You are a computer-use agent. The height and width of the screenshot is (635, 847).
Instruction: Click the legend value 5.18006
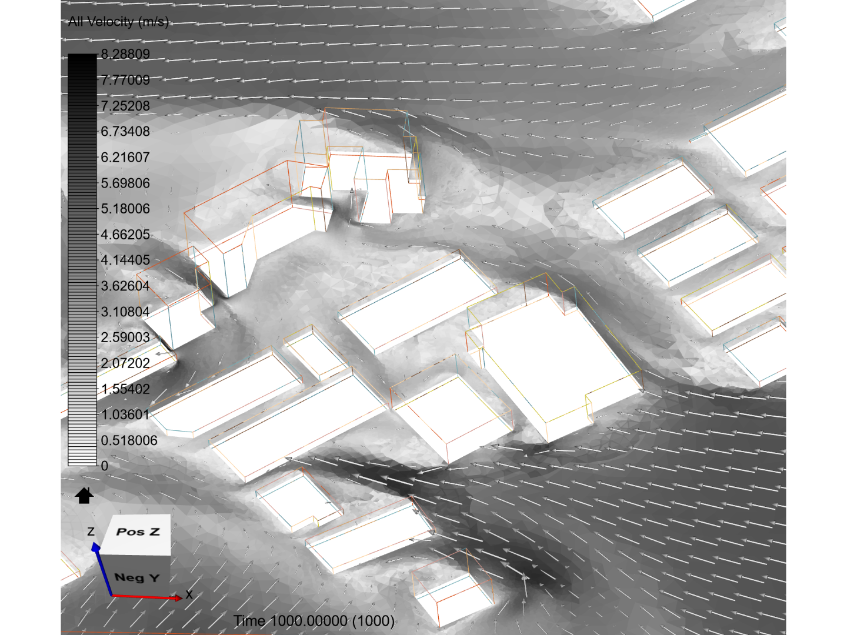tap(125, 209)
